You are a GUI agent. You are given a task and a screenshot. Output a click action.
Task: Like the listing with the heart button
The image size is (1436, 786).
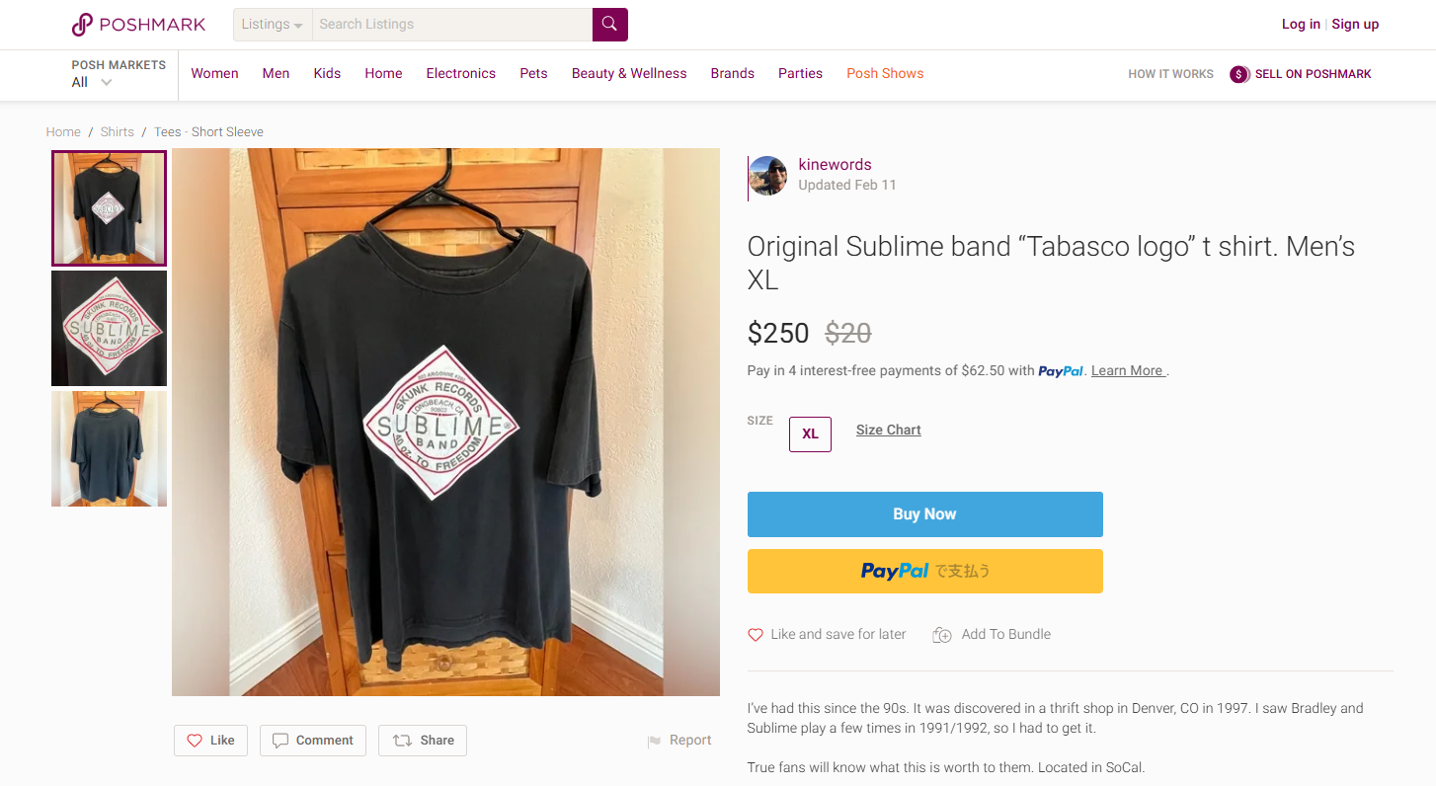coord(211,741)
